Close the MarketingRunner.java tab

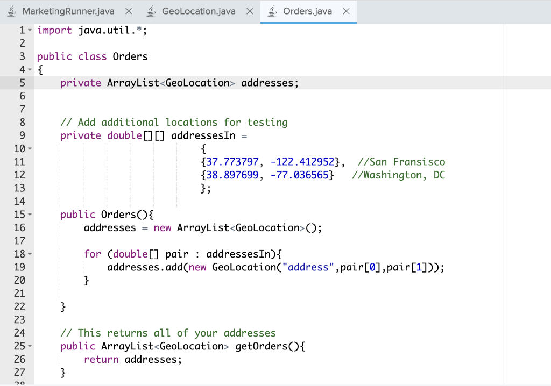129,11
